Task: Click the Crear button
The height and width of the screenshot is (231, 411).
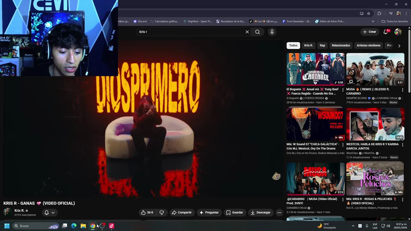Action: pos(369,32)
